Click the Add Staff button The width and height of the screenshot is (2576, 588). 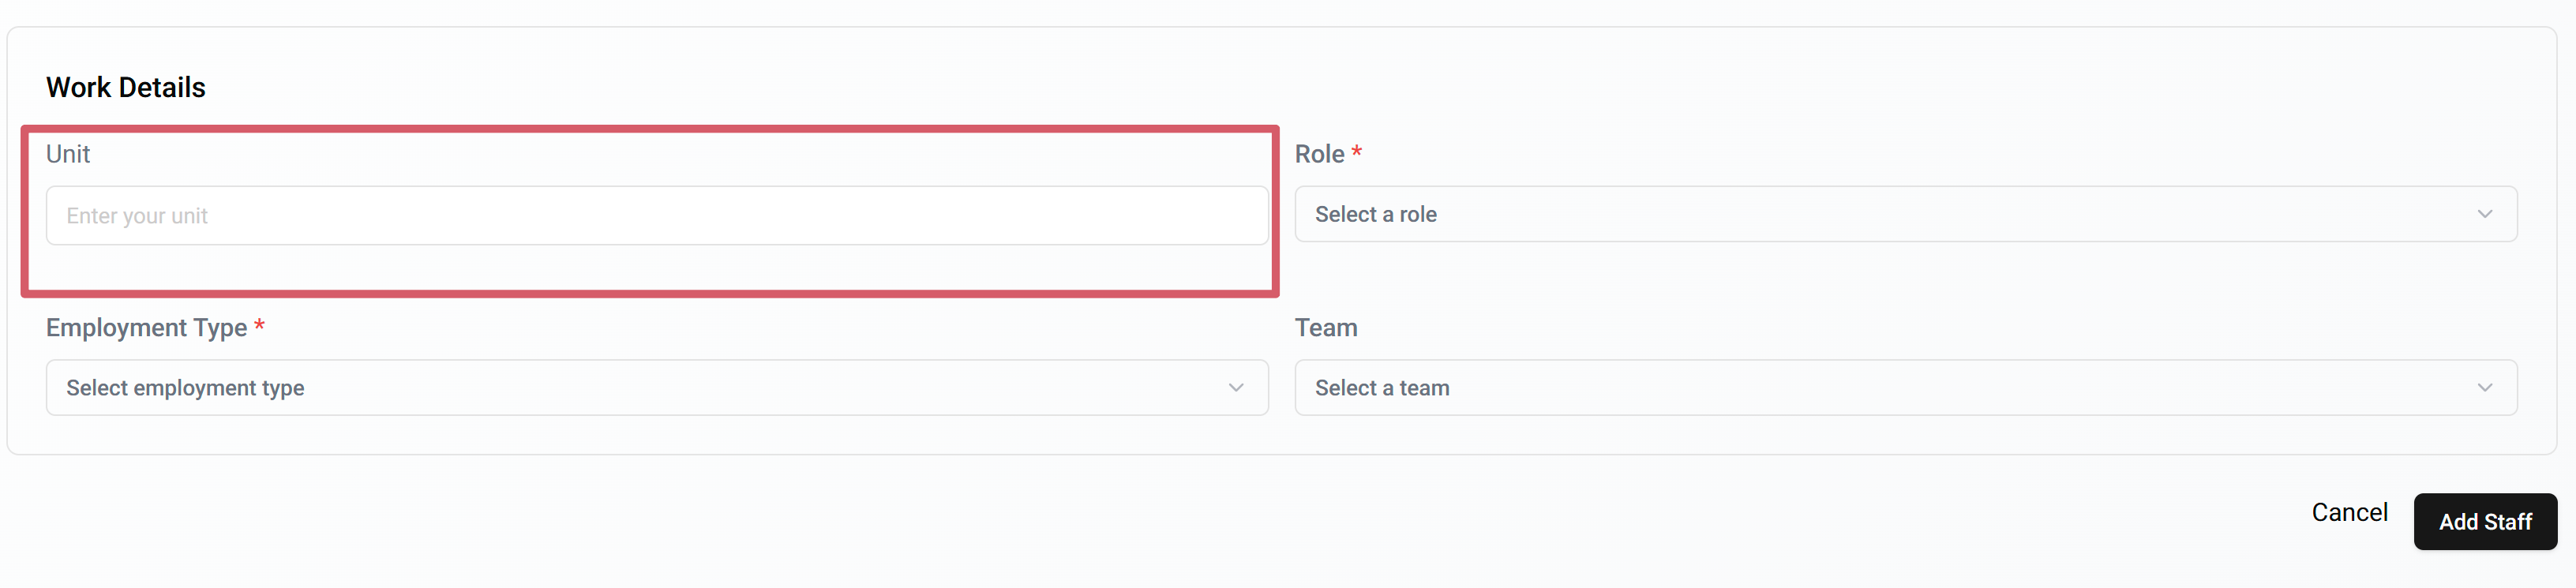(x=2484, y=522)
